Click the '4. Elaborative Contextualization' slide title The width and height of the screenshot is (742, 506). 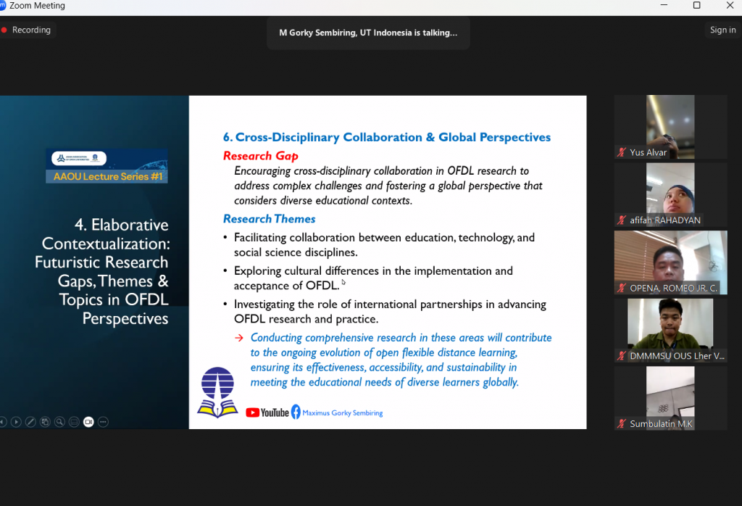click(x=101, y=271)
